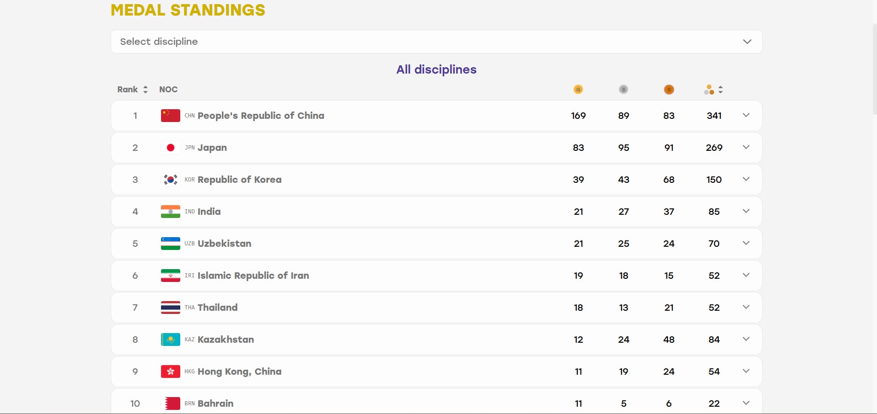Click People's Republic of China name
Image resolution: width=877 pixels, height=414 pixels.
coord(261,116)
